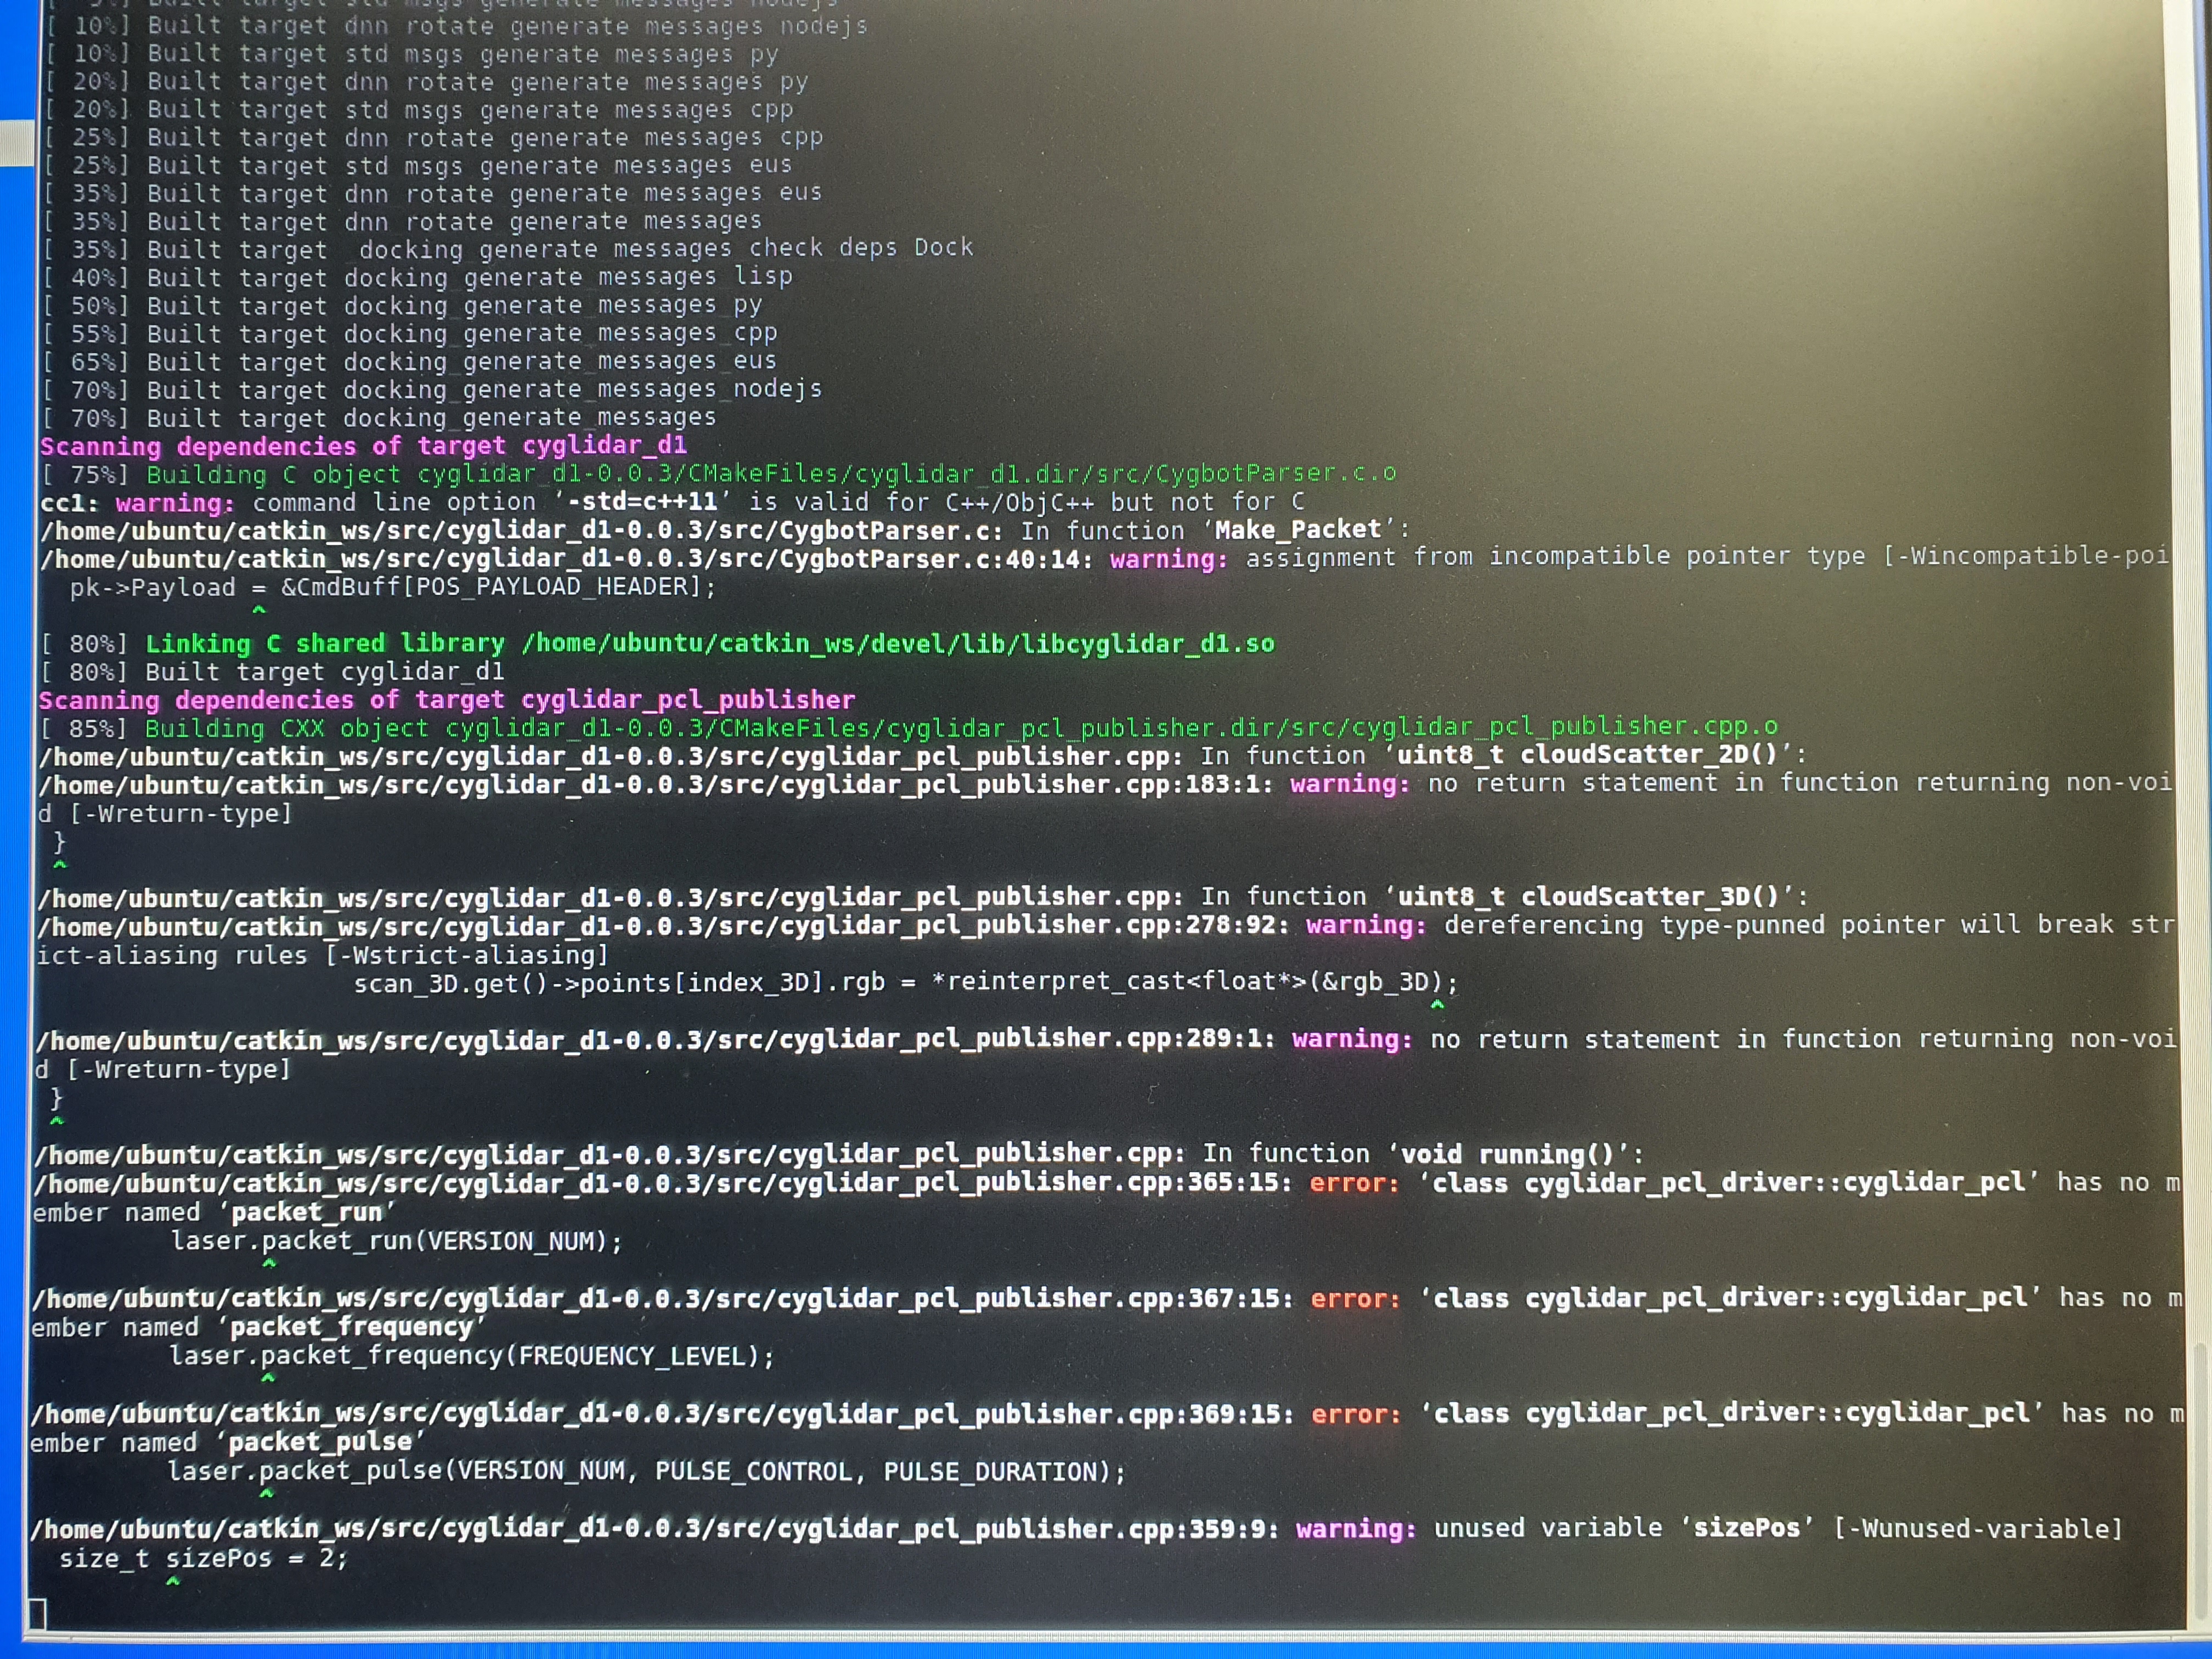Click 'Scanning dependencies of target cyglidar_pcl_publisher' line
This screenshot has width=2212, height=1659.
(447, 700)
